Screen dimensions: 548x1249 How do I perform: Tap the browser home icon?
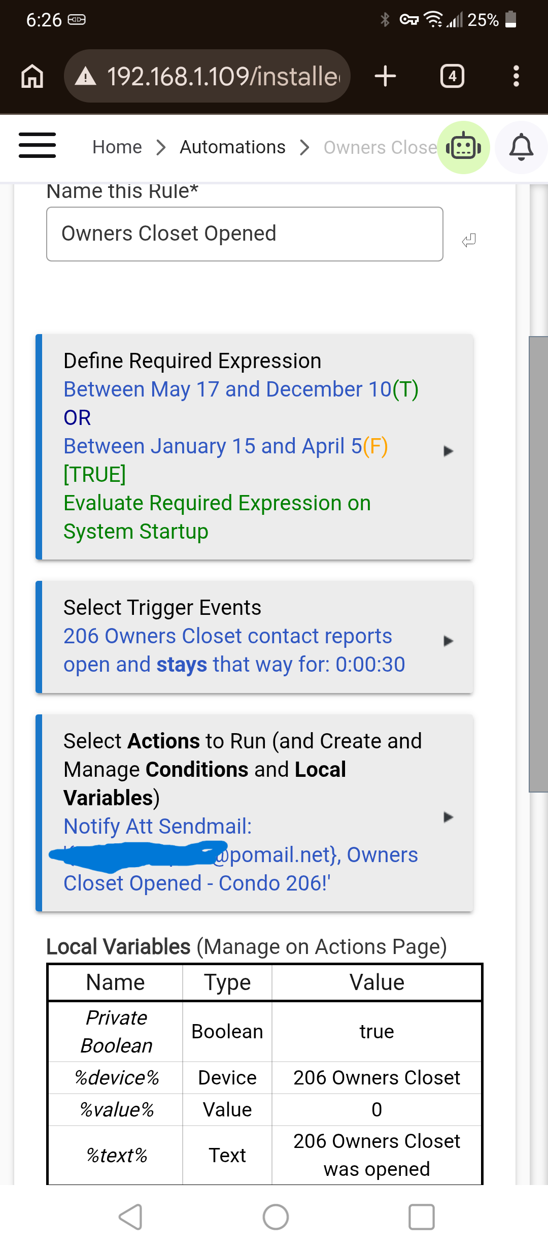32,76
